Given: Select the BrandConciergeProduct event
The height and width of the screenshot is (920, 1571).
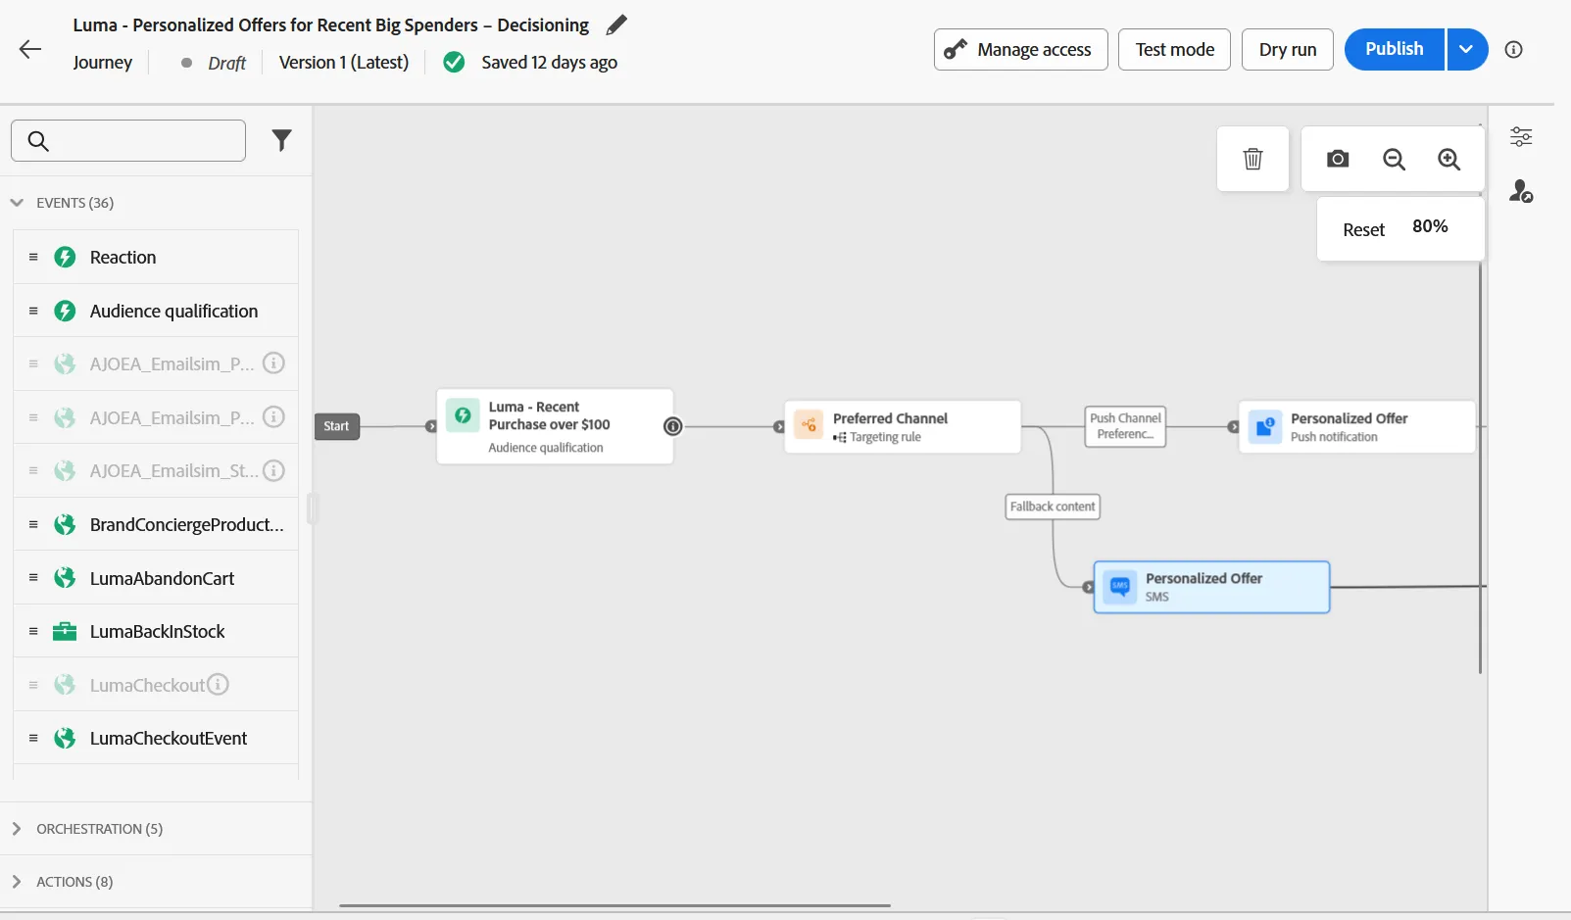Looking at the screenshot, I should click(x=156, y=524).
